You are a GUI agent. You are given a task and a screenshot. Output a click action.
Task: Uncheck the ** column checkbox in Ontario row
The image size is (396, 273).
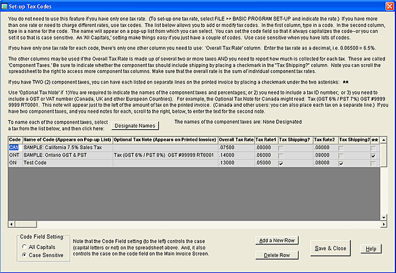coord(373,156)
